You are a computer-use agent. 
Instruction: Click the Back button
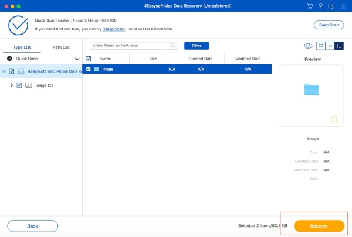click(x=32, y=226)
